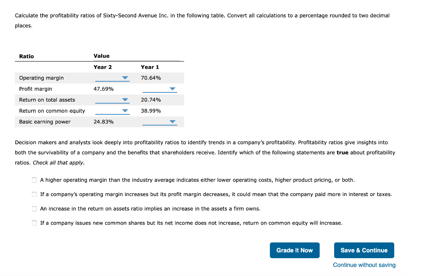This screenshot has width=424, height=276.
Task: Click the Continue without saving link
Action: point(364,265)
